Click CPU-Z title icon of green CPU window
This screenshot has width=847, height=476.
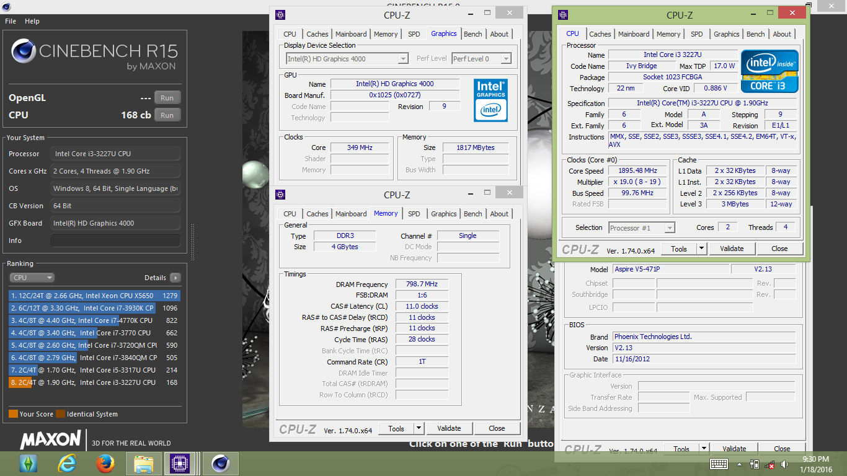pyautogui.click(x=562, y=15)
